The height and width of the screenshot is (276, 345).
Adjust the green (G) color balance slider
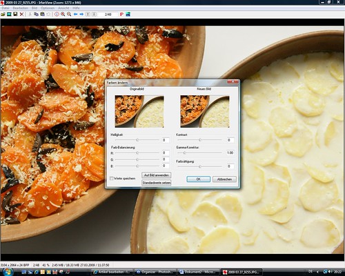click(137, 159)
